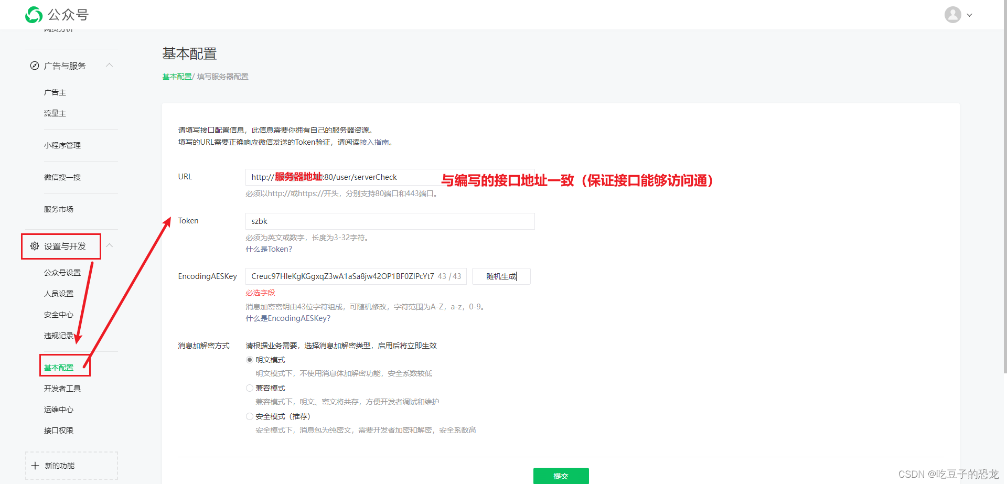Open the 广告主 menu item
Viewport: 1007px width, 484px height.
55,93
